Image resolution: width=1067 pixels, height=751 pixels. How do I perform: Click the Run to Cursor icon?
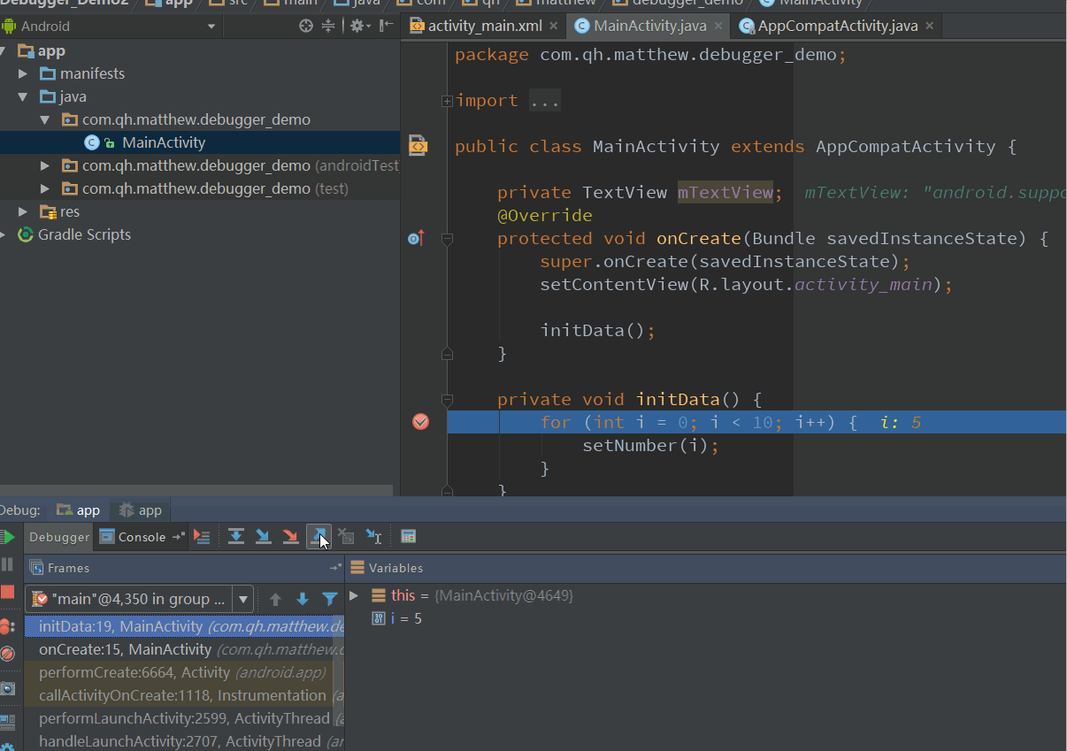click(x=372, y=536)
